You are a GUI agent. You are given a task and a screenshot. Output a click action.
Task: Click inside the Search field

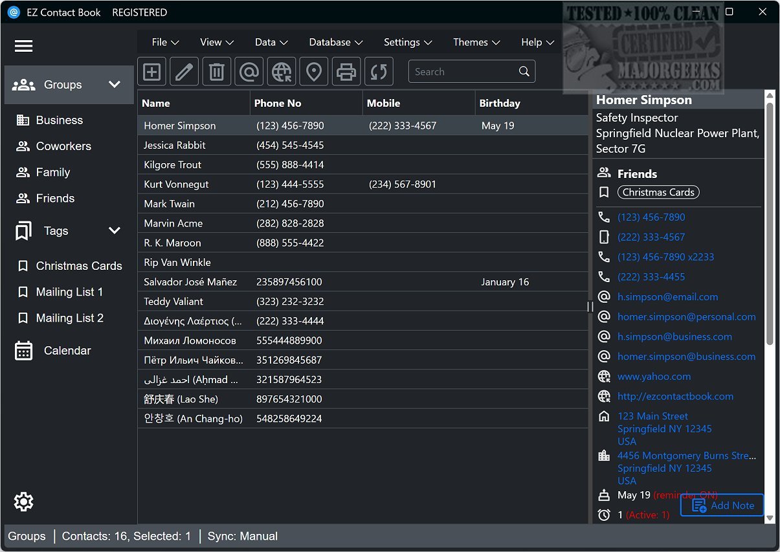click(x=463, y=72)
